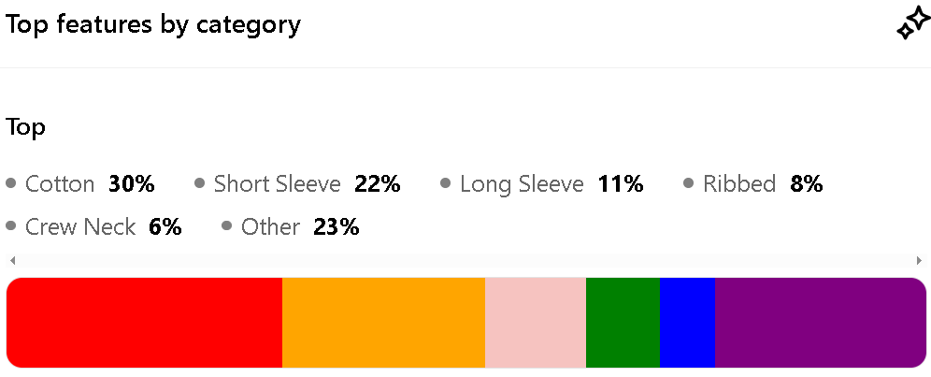Click the left scroll arrow
Image resolution: width=931 pixels, height=377 pixels.
click(x=10, y=260)
